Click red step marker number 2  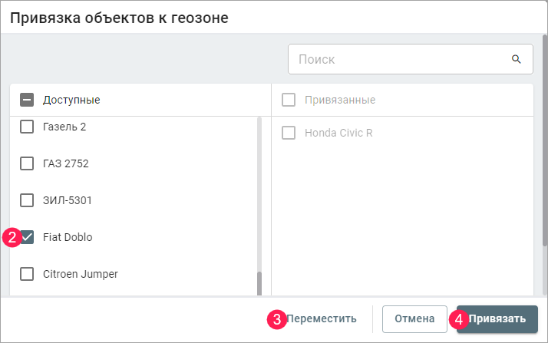12,237
